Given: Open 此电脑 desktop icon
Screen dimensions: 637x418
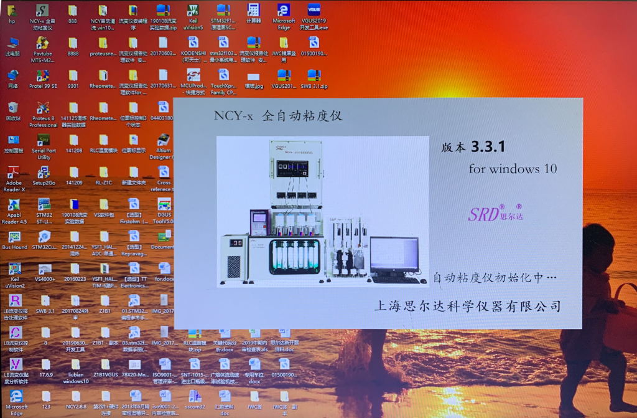Looking at the screenshot, I should [x=12, y=43].
